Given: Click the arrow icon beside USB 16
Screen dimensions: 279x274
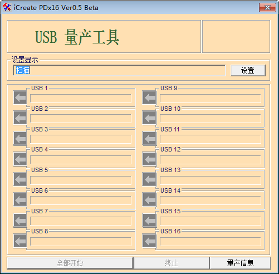Looking at the screenshot, I should point(149,241).
